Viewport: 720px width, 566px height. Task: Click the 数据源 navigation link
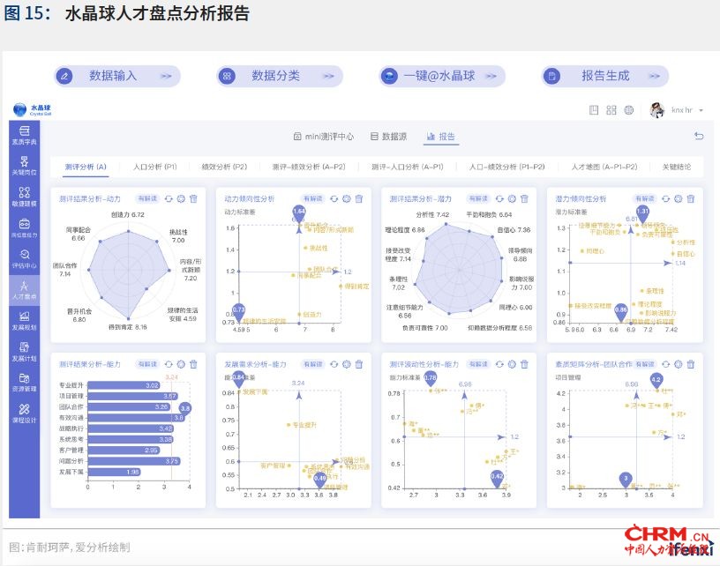(x=388, y=137)
